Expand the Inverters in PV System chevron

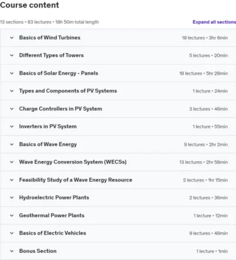tap(12, 126)
